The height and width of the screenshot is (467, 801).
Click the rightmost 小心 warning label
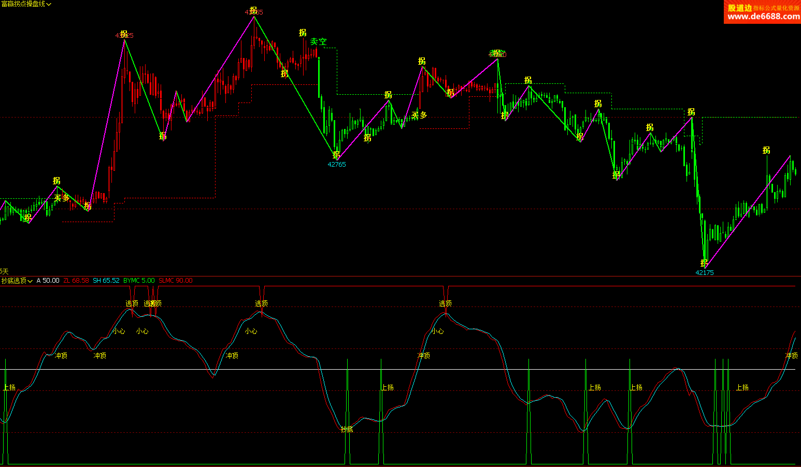click(438, 331)
